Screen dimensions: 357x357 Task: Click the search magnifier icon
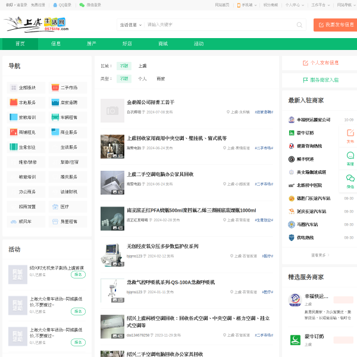click(x=300, y=25)
